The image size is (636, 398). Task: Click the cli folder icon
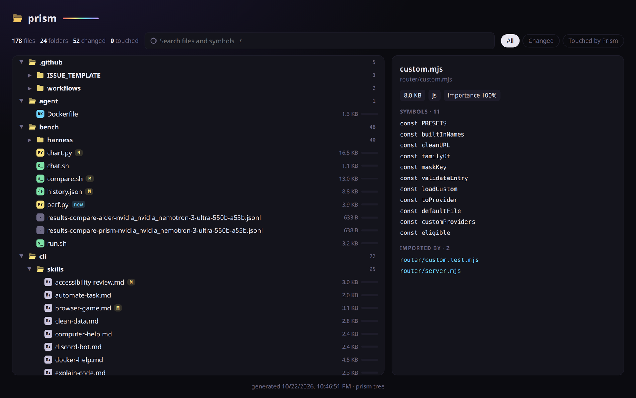[33, 256]
